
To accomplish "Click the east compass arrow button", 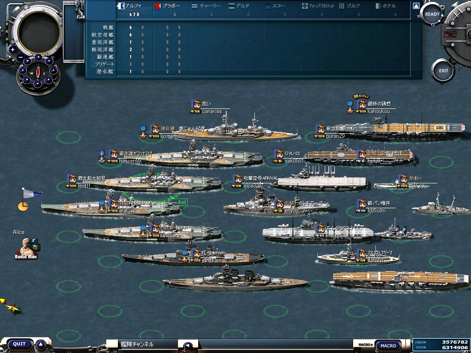I will point(53,71).
